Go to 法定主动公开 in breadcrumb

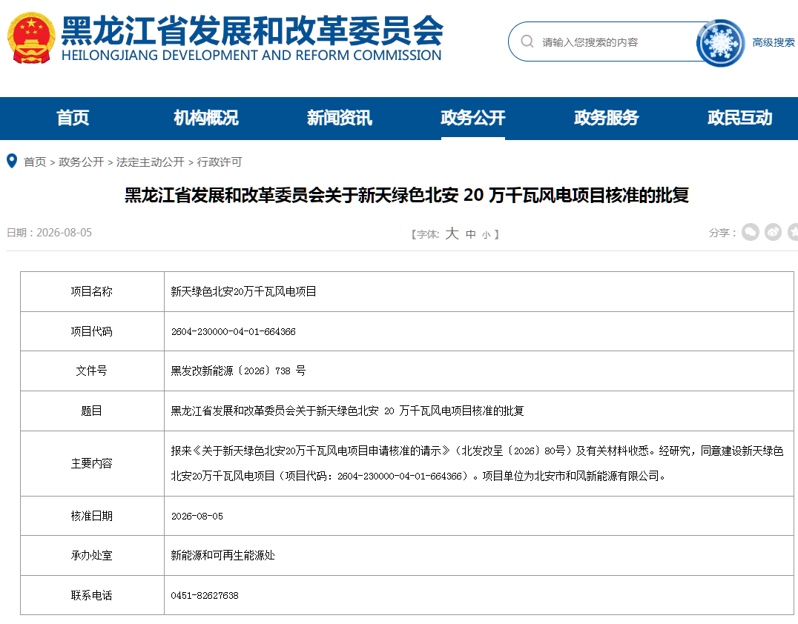pyautogui.click(x=150, y=162)
